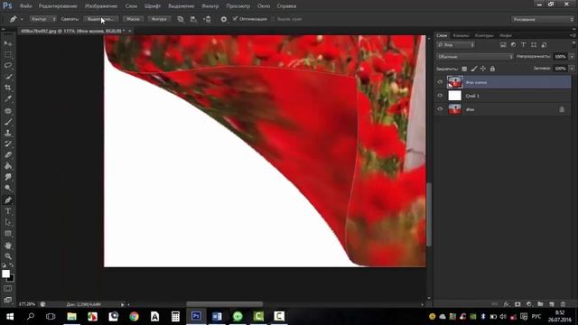This screenshot has height=325, width=578.
Task: Select the Move tool
Action: click(x=8, y=43)
